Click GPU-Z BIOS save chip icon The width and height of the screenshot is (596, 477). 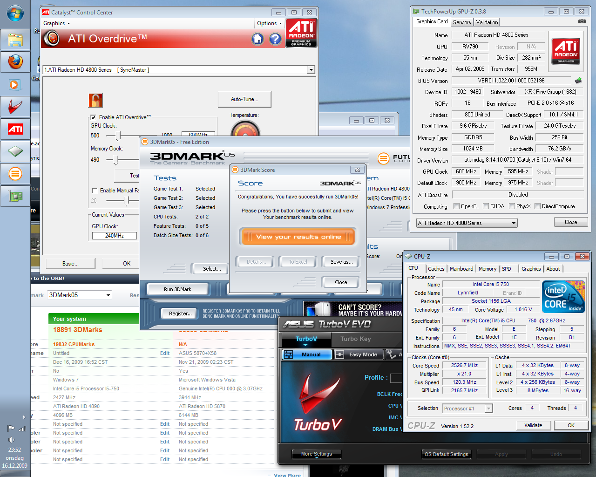click(578, 80)
